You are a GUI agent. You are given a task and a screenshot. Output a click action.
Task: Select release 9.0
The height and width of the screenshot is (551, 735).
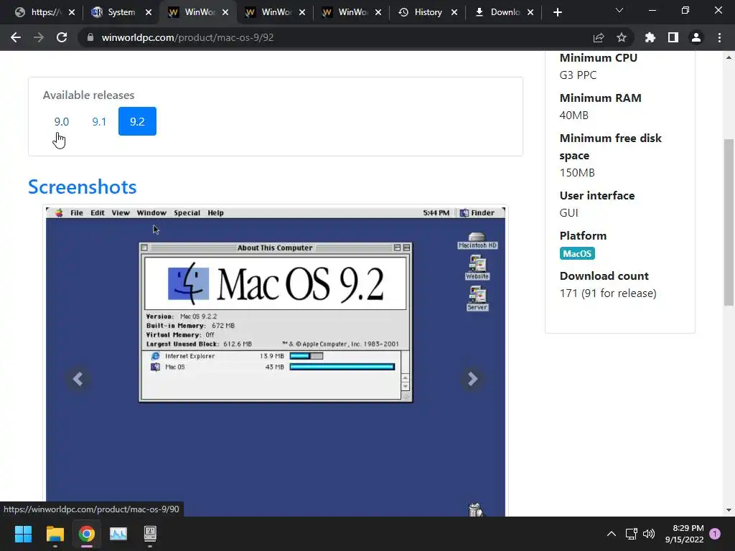click(x=62, y=121)
